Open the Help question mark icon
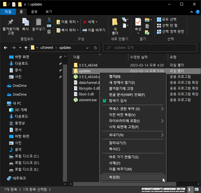201x193 pixels. [197, 12]
